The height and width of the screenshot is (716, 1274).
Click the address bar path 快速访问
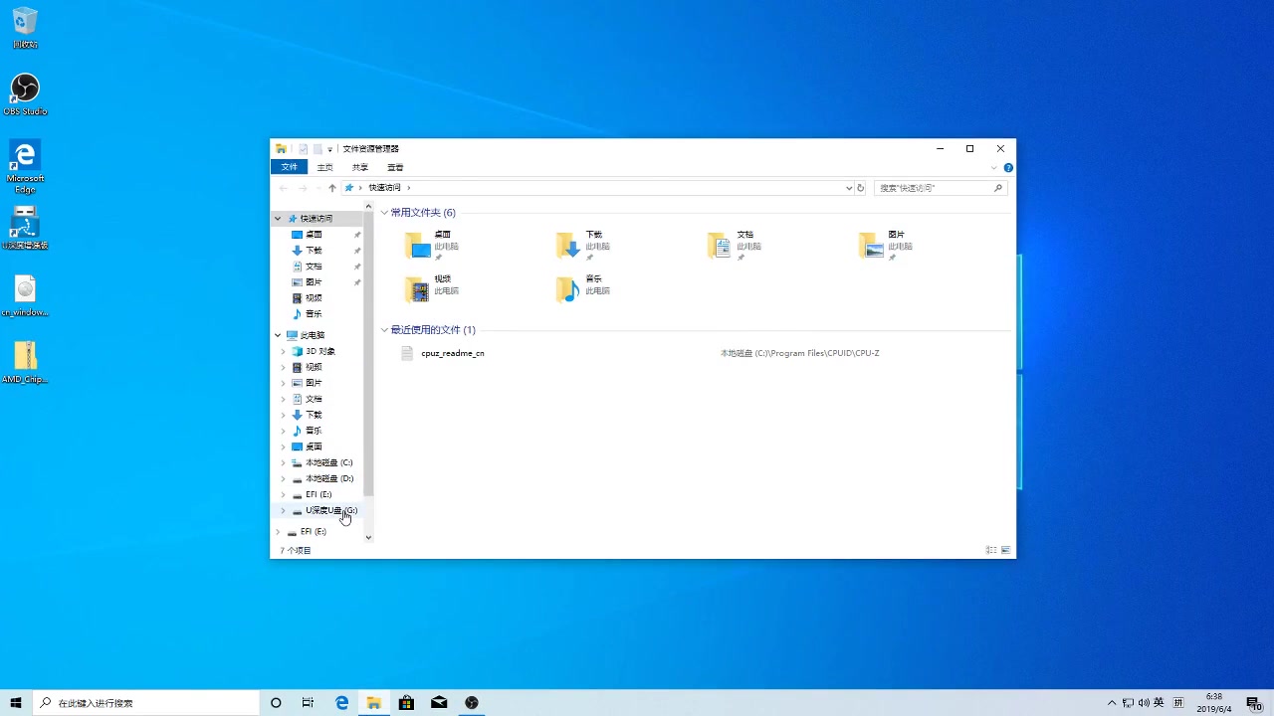(384, 188)
